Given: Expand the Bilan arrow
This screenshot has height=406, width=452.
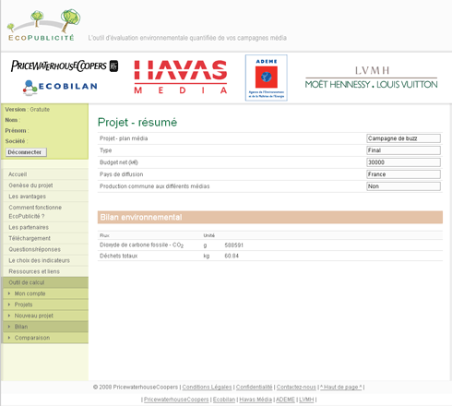Looking at the screenshot, I should click(9, 327).
